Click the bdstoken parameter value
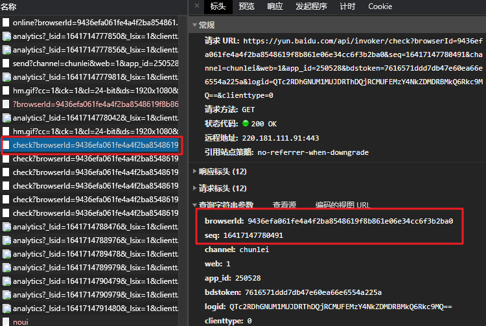 tap(313, 292)
